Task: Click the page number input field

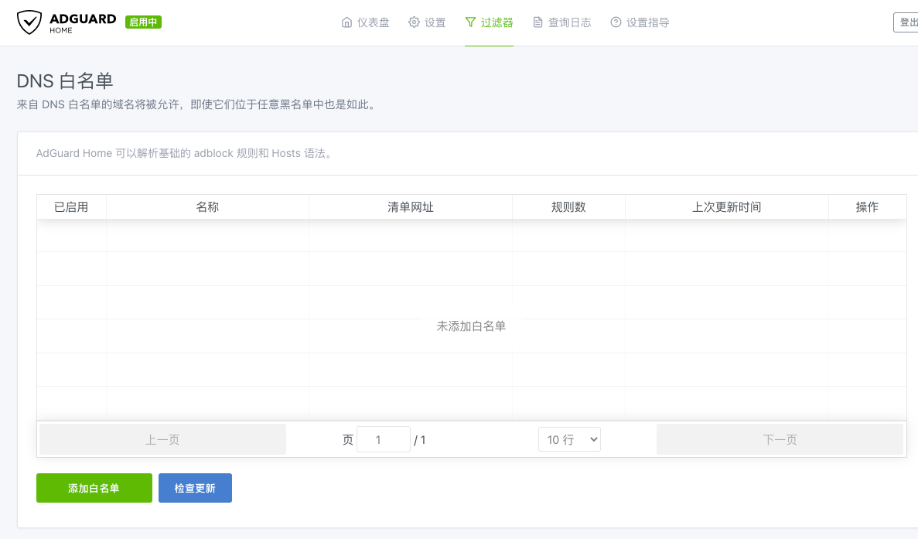Action: pyautogui.click(x=383, y=439)
